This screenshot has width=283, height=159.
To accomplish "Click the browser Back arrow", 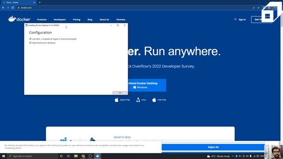I will (3, 8).
